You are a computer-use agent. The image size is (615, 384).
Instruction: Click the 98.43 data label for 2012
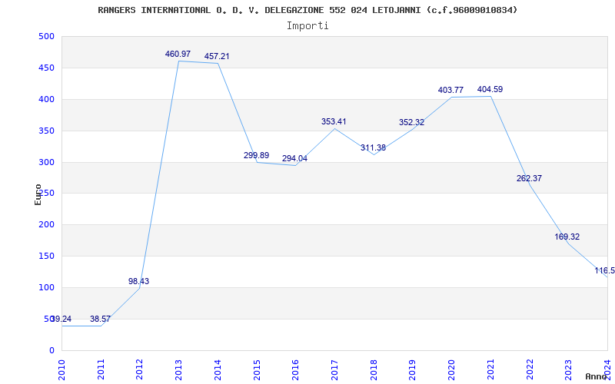[x=138, y=282]
